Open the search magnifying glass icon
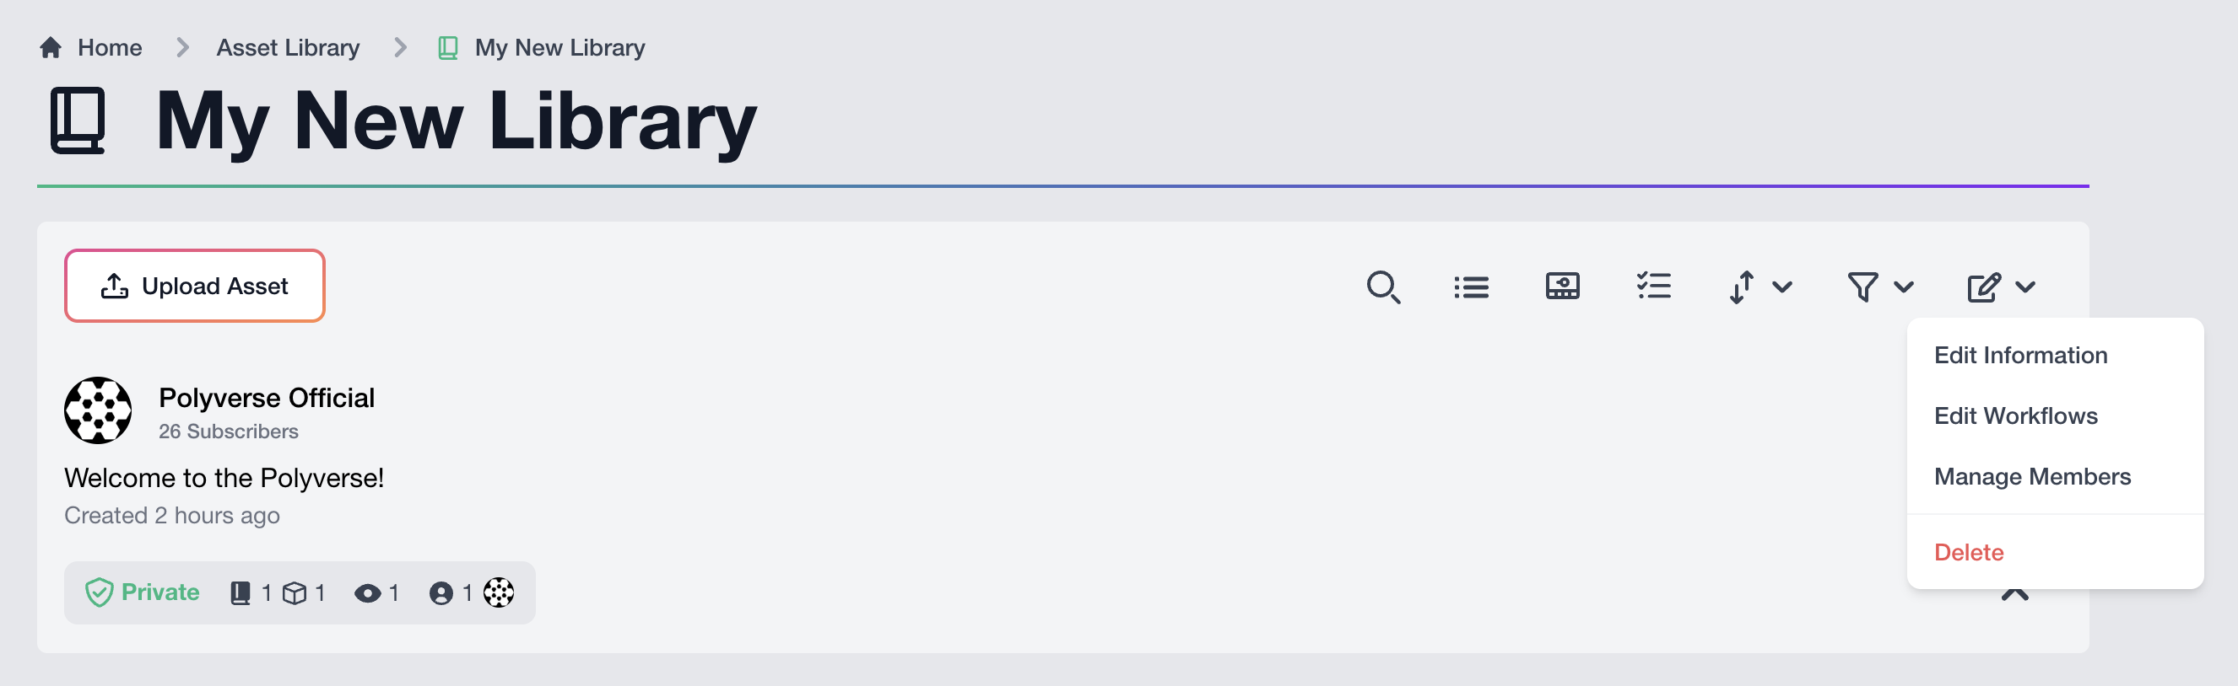The image size is (2238, 686). 1384,287
